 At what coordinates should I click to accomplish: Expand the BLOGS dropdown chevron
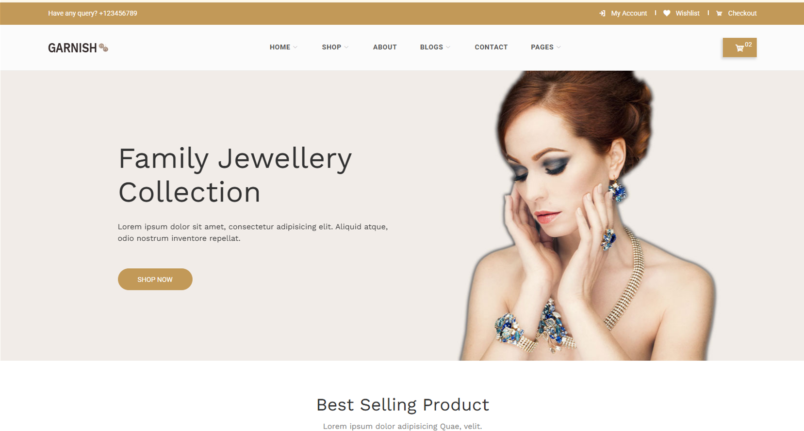click(x=448, y=47)
